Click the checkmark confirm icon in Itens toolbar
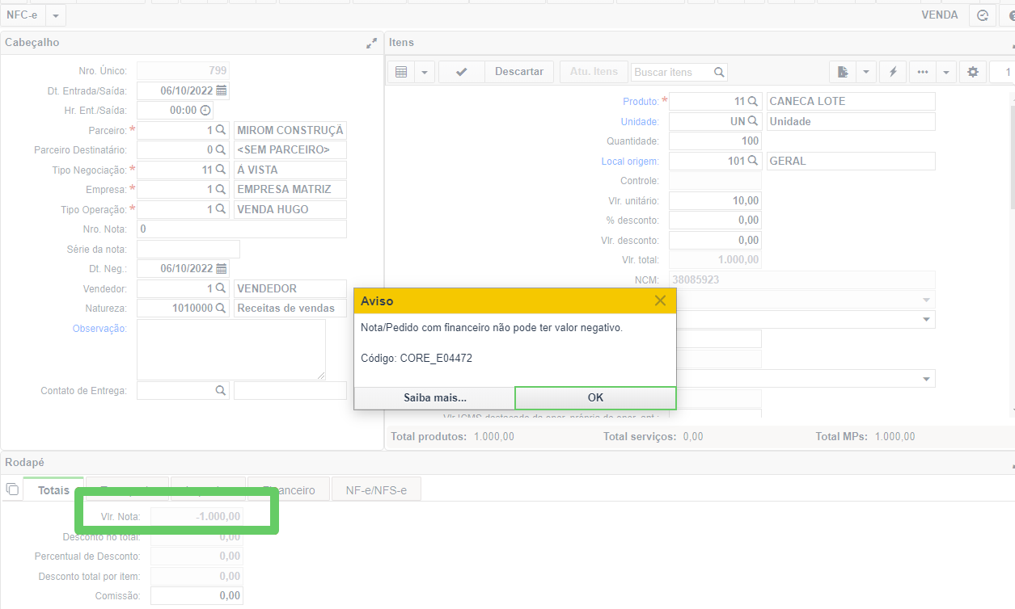This screenshot has height=609, width=1015. pyautogui.click(x=461, y=72)
